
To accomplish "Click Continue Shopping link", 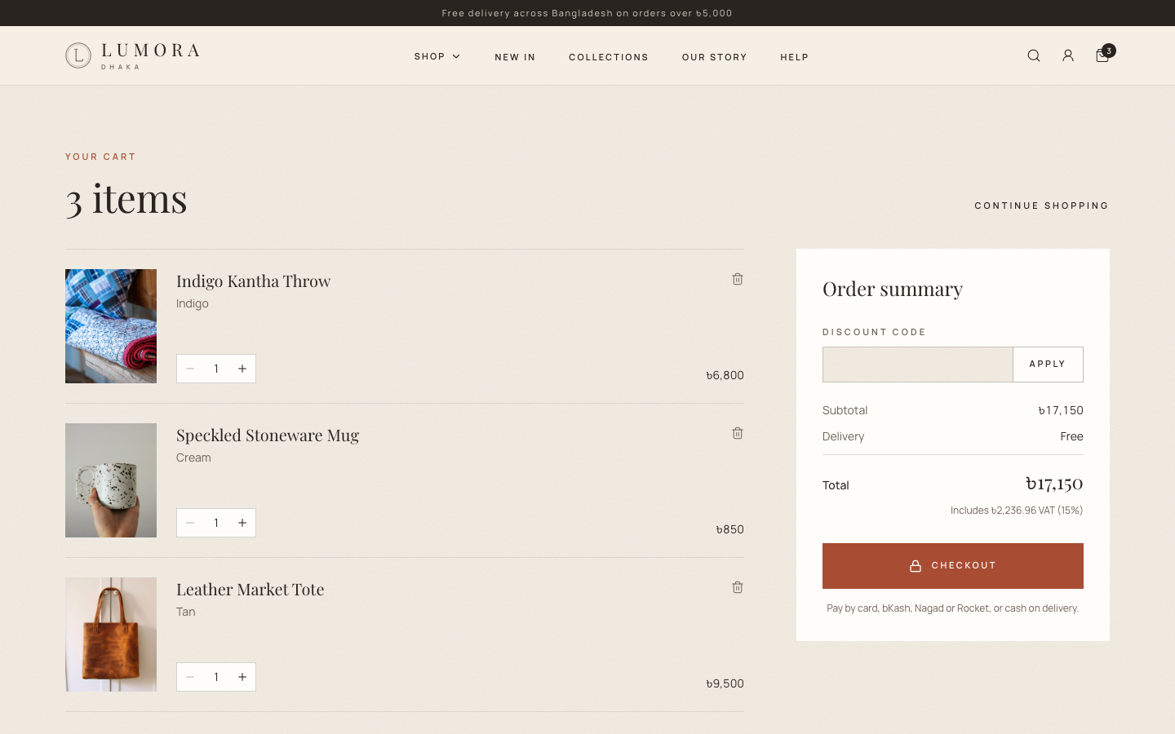I will tap(1042, 206).
